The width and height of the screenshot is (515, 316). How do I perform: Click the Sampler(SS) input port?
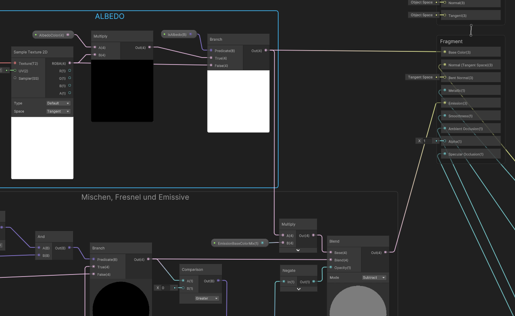(15, 78)
